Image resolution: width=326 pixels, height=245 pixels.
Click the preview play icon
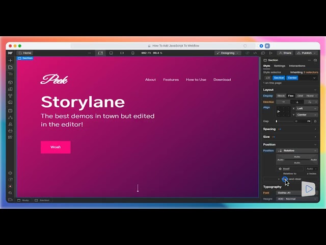pyautogui.click(x=270, y=53)
